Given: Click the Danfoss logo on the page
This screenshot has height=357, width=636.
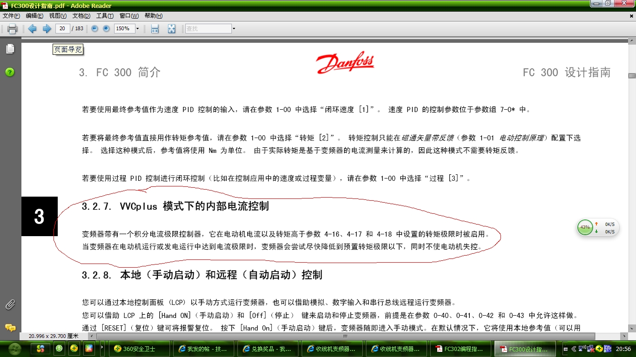Looking at the screenshot, I should [x=345, y=62].
